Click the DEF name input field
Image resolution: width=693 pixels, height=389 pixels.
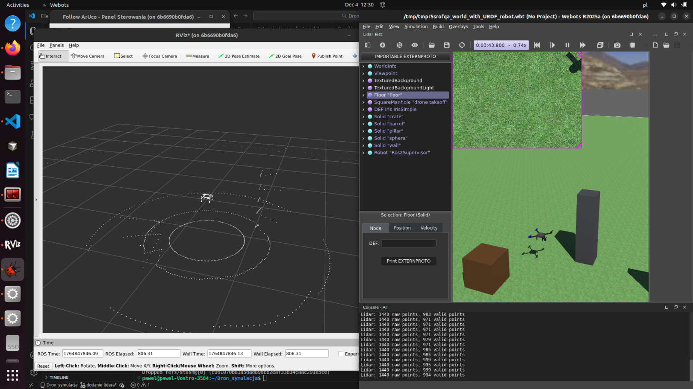pyautogui.click(x=408, y=244)
